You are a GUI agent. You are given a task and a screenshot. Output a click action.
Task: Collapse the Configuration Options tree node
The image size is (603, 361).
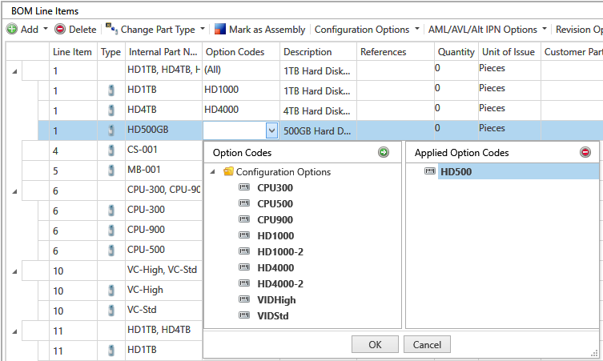click(x=213, y=172)
